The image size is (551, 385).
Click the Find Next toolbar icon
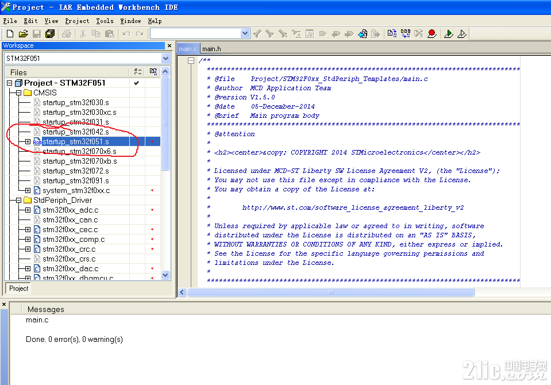pos(270,34)
